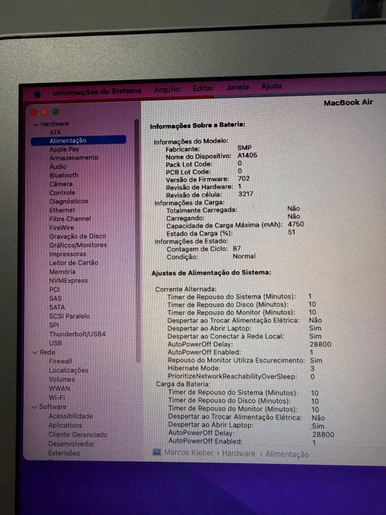The height and width of the screenshot is (515, 386).
Task: Select Ethernet in the sidebar
Action: coord(62,210)
